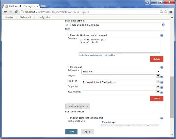Click the 'Build Environment' section heading
The width and height of the screenshot is (176, 139).
[75, 21]
